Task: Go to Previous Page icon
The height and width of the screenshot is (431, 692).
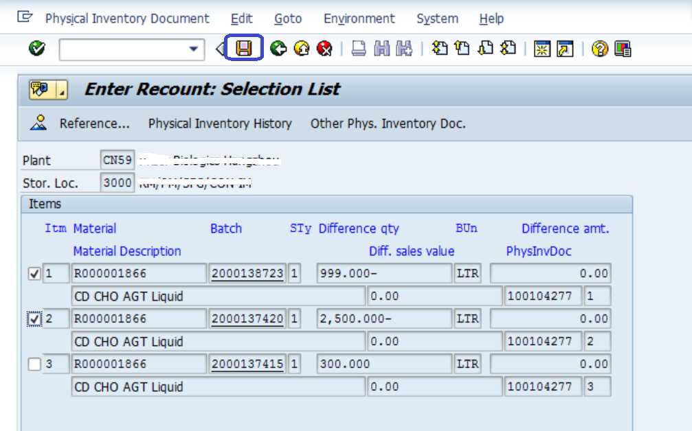Action: (x=462, y=48)
